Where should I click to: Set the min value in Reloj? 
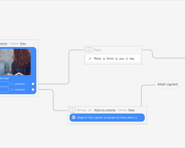117,59
